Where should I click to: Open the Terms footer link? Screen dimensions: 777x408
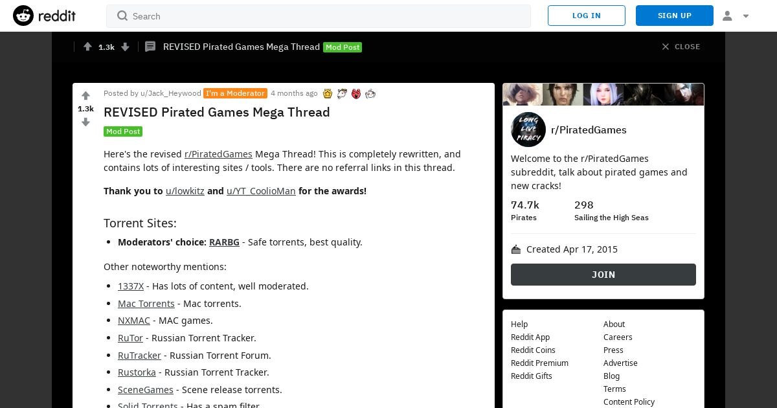coord(614,389)
